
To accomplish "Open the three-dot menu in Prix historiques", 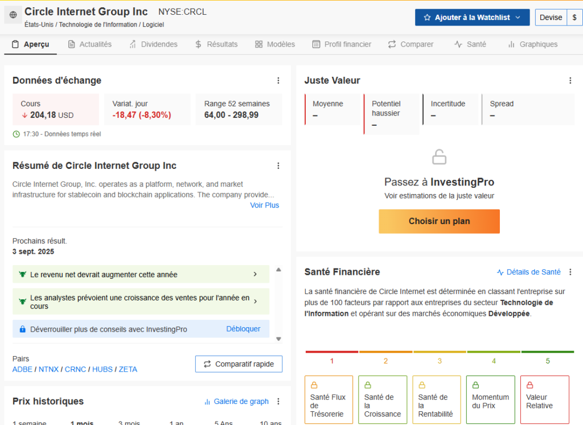I will pyautogui.click(x=278, y=402).
